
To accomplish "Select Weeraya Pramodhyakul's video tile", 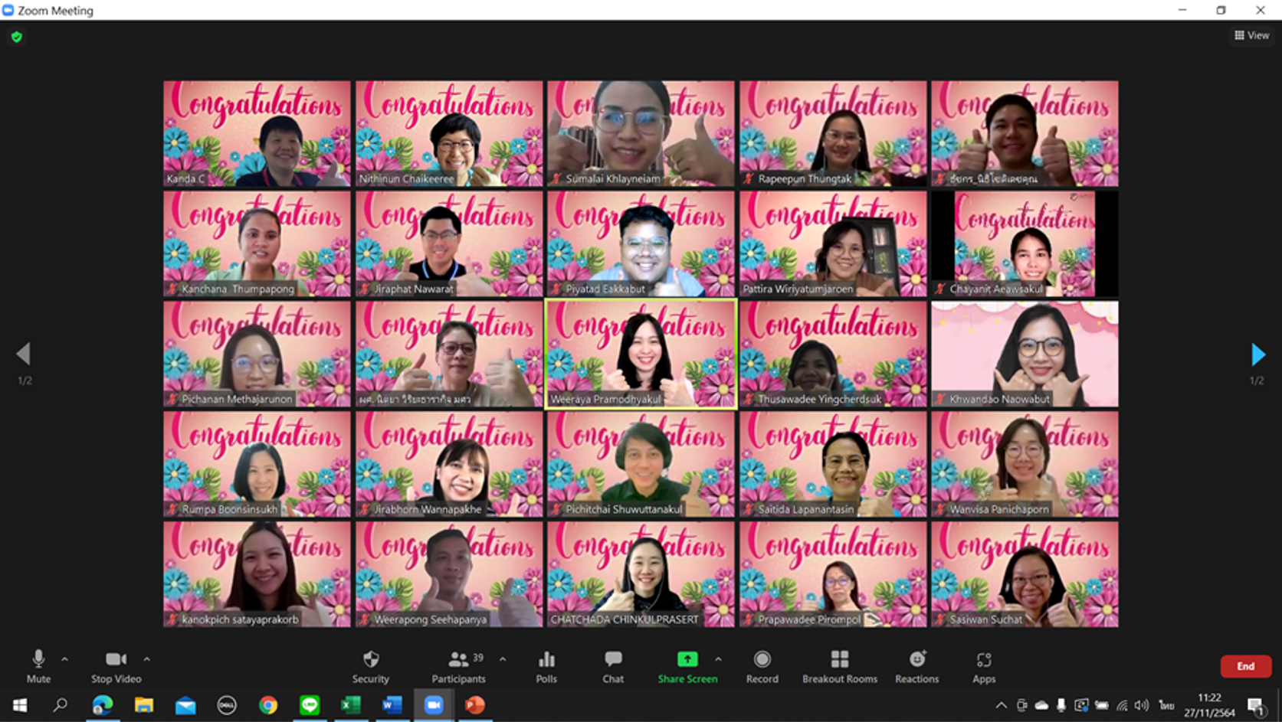I will click(641, 354).
